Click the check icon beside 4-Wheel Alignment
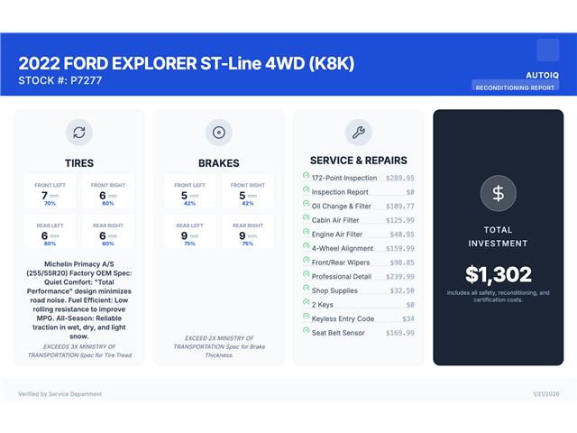The width and height of the screenshot is (577, 433). click(307, 248)
